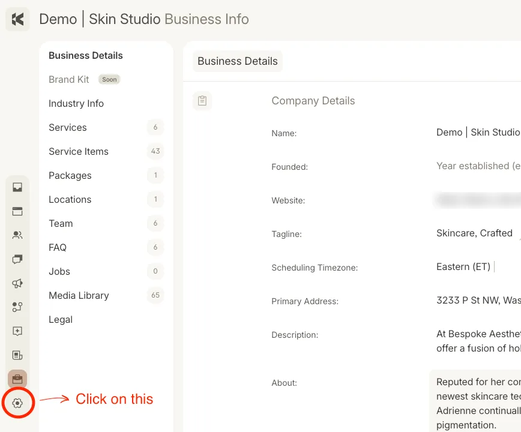Click the Business Details tab heading
This screenshot has height=432, width=521.
point(238,61)
